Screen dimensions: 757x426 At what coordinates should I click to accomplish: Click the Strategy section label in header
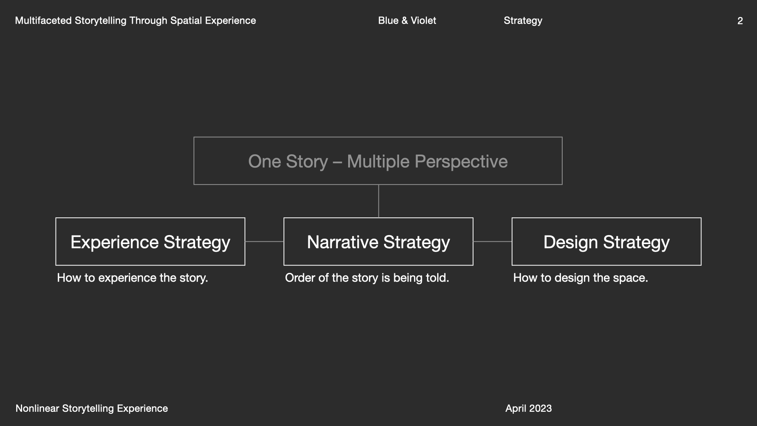pyautogui.click(x=523, y=21)
